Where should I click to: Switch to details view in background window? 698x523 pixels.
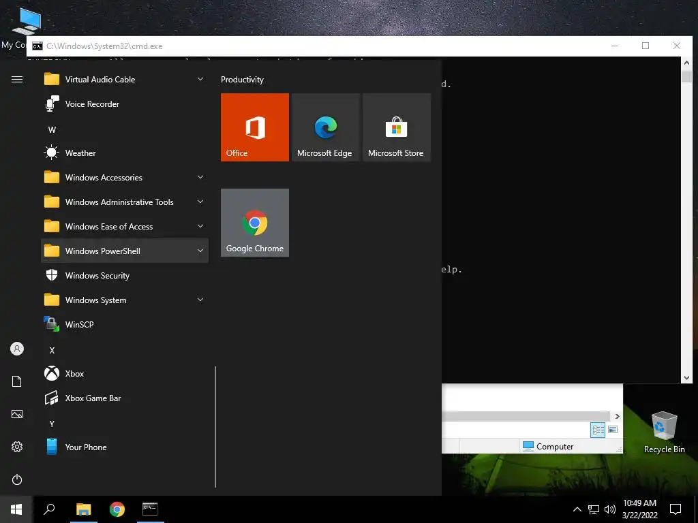pos(598,430)
